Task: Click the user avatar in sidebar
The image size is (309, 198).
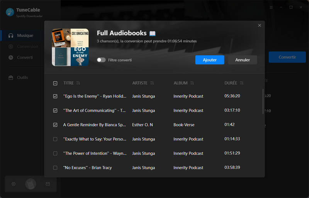Action: [31, 184]
